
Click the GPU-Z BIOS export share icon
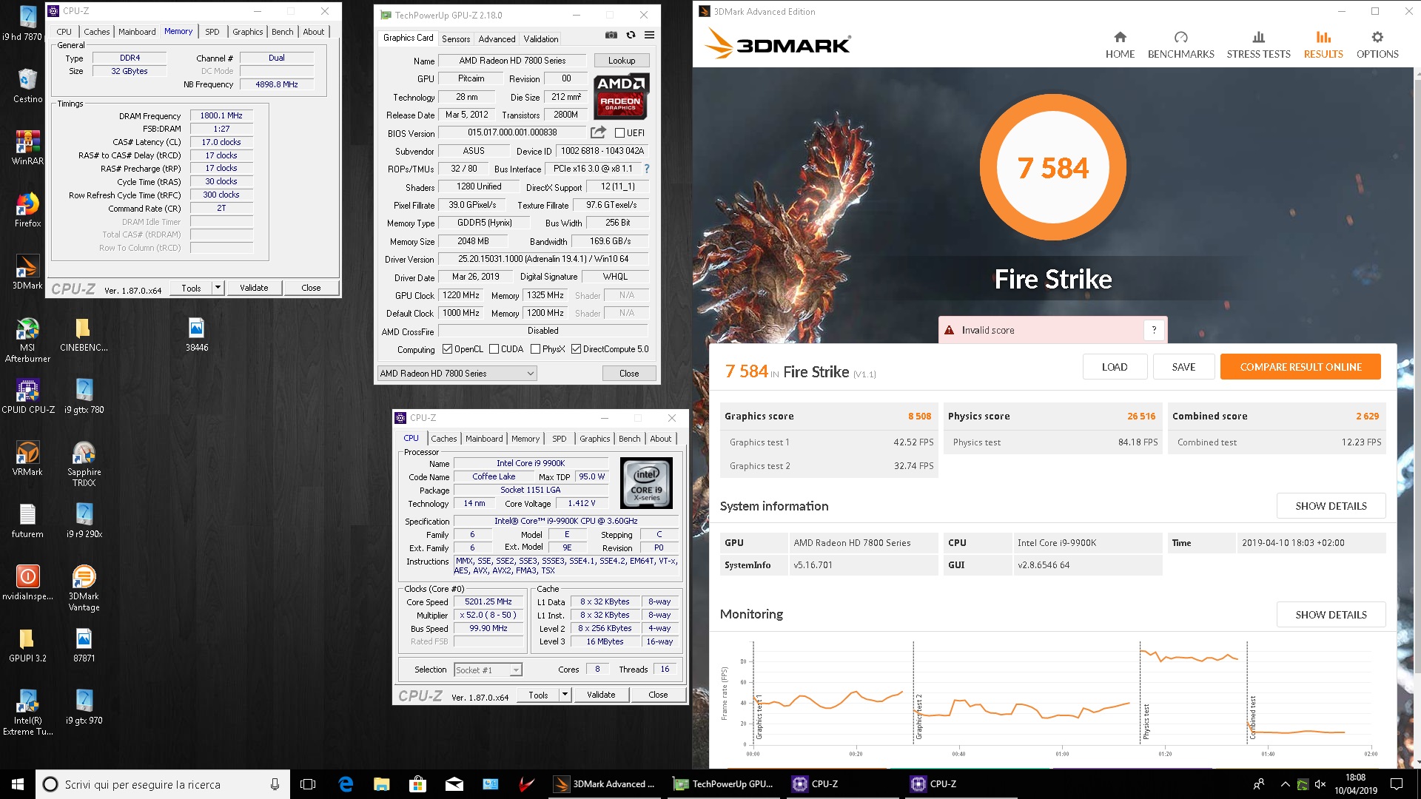coord(598,132)
